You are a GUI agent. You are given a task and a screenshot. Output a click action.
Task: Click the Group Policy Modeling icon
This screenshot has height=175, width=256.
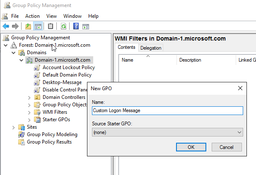[x=22, y=134]
